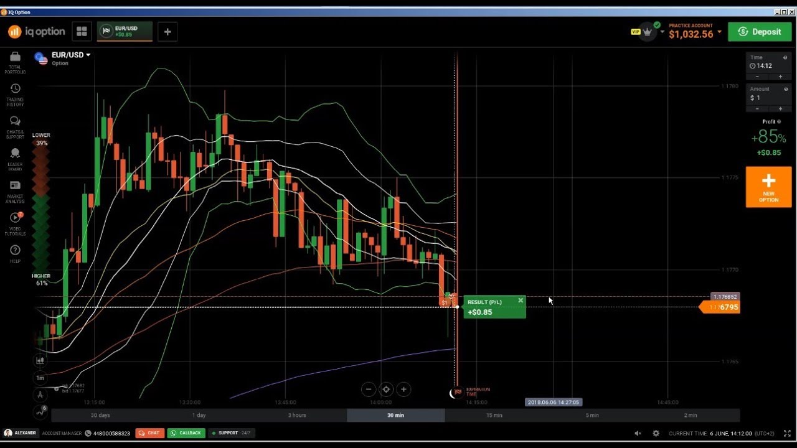
Task: Decrease trade amount with minus
Action: tap(757, 108)
